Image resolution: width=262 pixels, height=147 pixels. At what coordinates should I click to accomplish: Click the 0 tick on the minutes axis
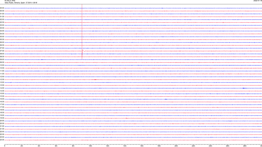5,146
